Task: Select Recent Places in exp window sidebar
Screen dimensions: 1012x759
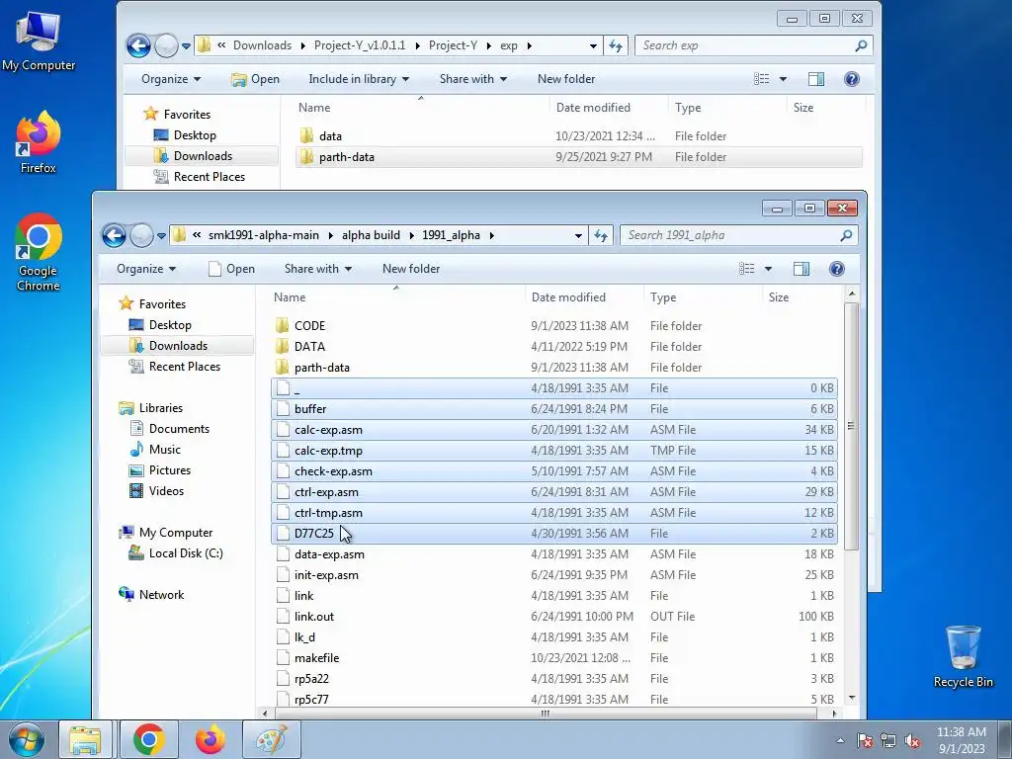Action: pyautogui.click(x=200, y=177)
